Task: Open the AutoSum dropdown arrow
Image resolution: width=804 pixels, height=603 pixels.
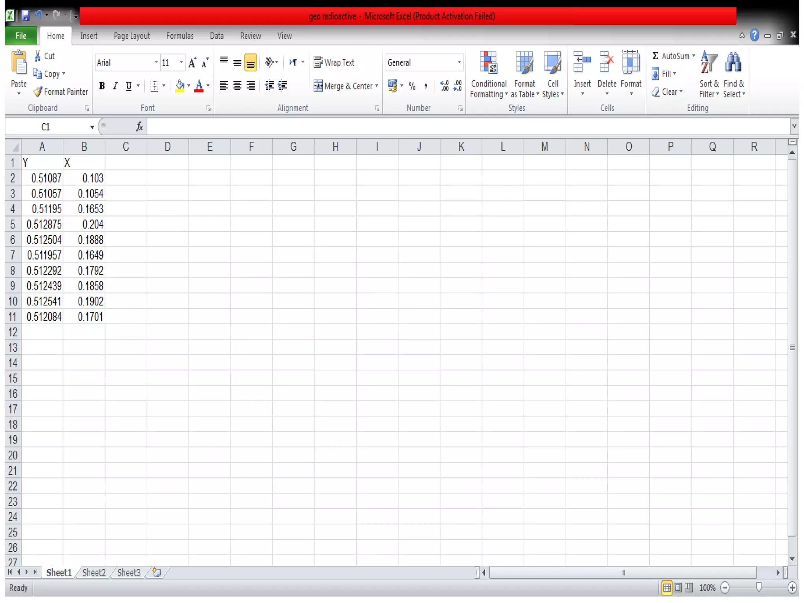Action: [x=694, y=56]
